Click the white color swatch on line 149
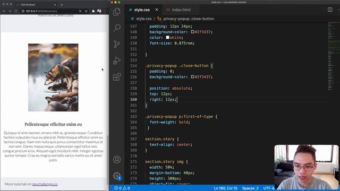Image resolution: width=340 pixels, height=191 pixels. pyautogui.click(x=167, y=38)
